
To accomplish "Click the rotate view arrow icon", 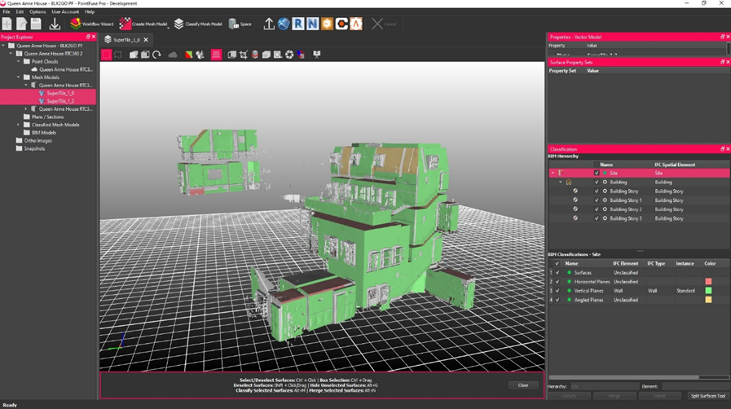I will (x=156, y=55).
